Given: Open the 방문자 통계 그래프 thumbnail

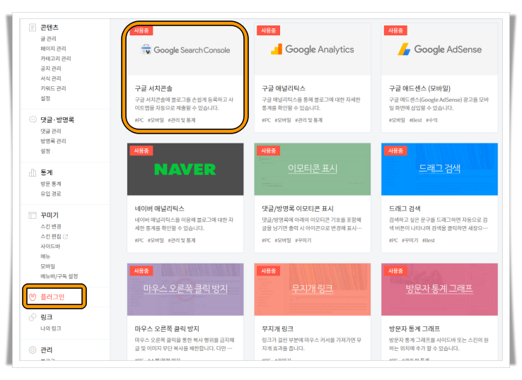Looking at the screenshot, I should coord(439,290).
